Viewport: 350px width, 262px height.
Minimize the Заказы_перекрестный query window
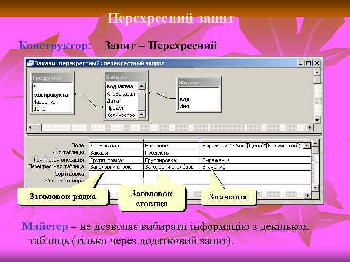[301, 63]
